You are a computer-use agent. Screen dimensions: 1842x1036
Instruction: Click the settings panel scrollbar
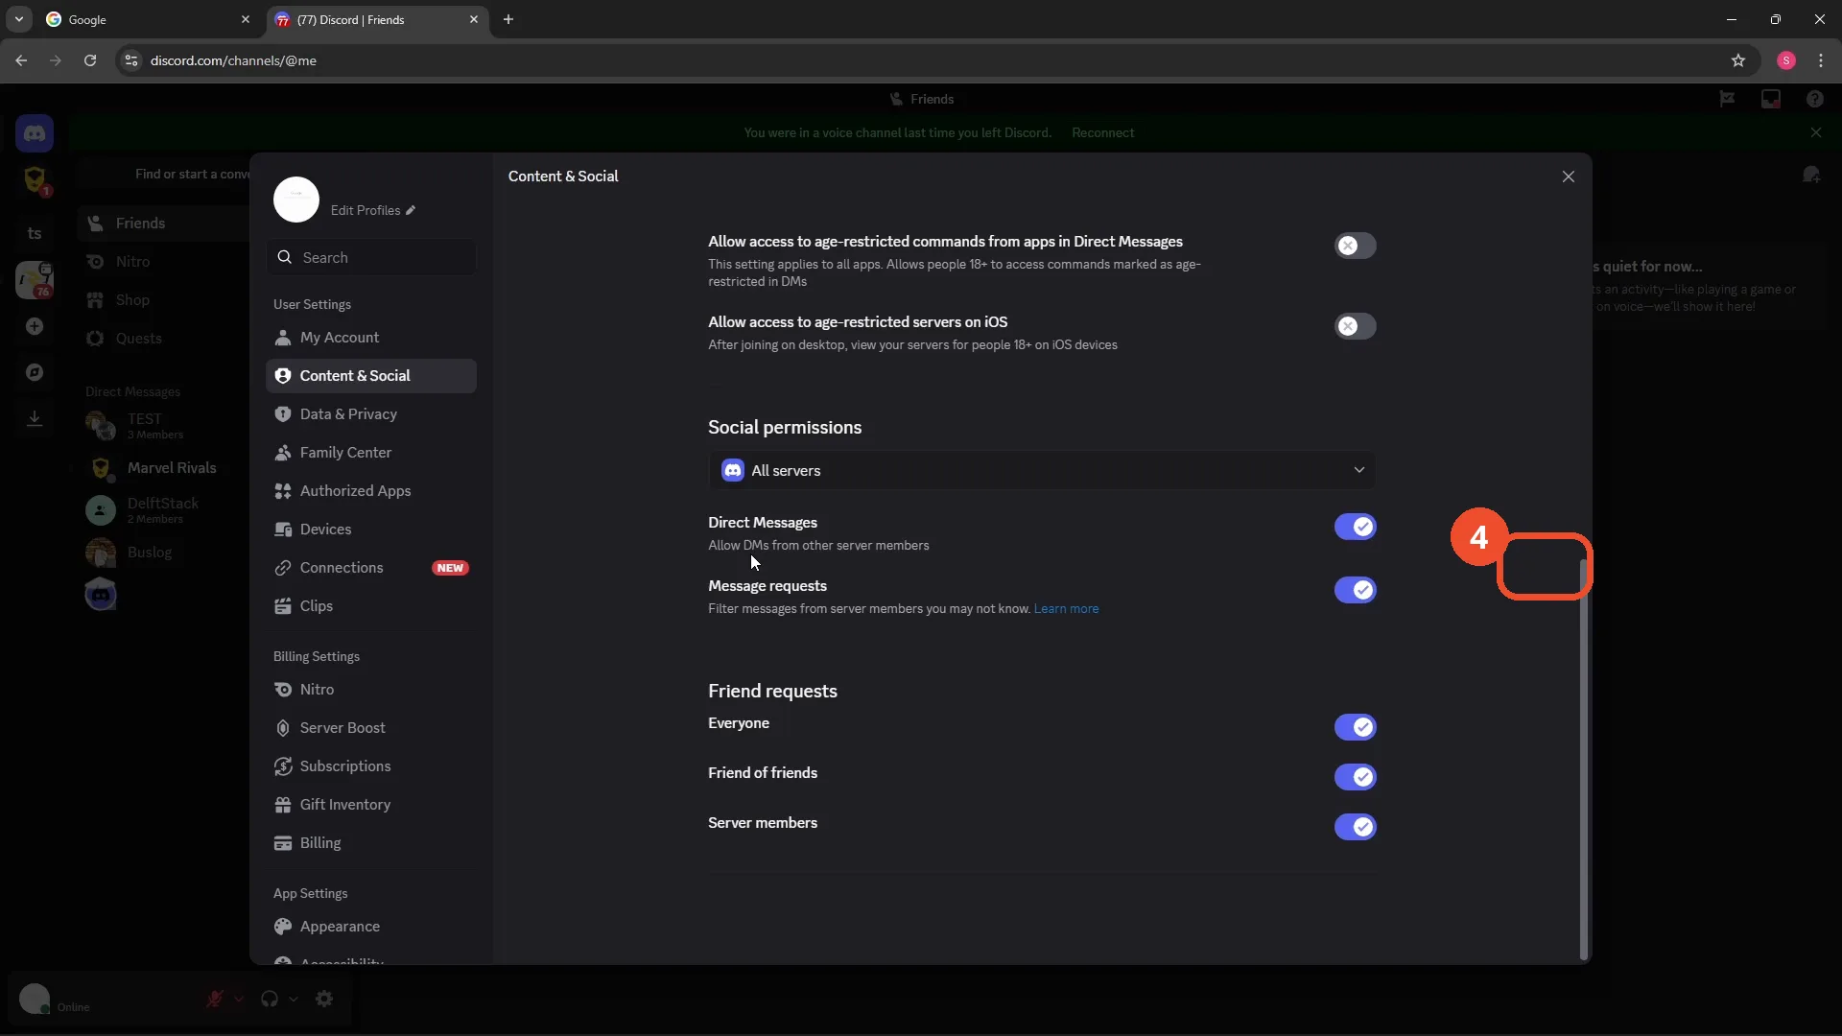point(1583,758)
